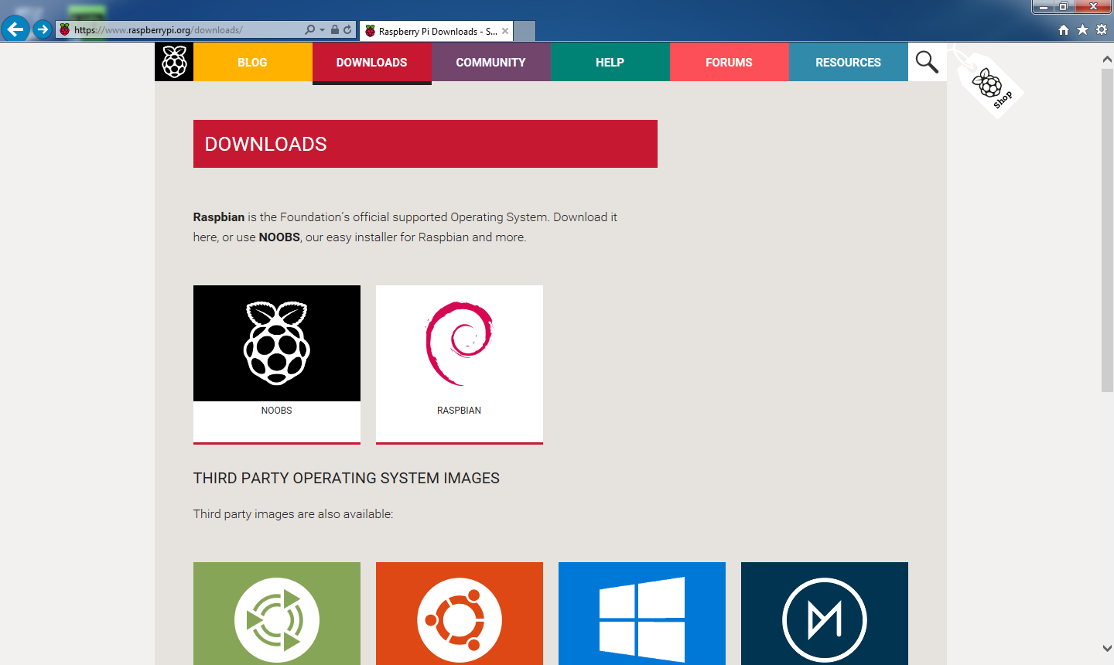The image size is (1114, 665).
Task: Go forward with the browser forward arrow
Action: point(43,29)
